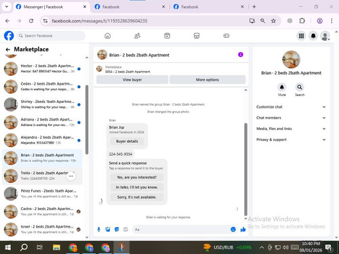This screenshot has height=254, width=339.
Task: Choose a sticker icon
Action: tap(117, 230)
